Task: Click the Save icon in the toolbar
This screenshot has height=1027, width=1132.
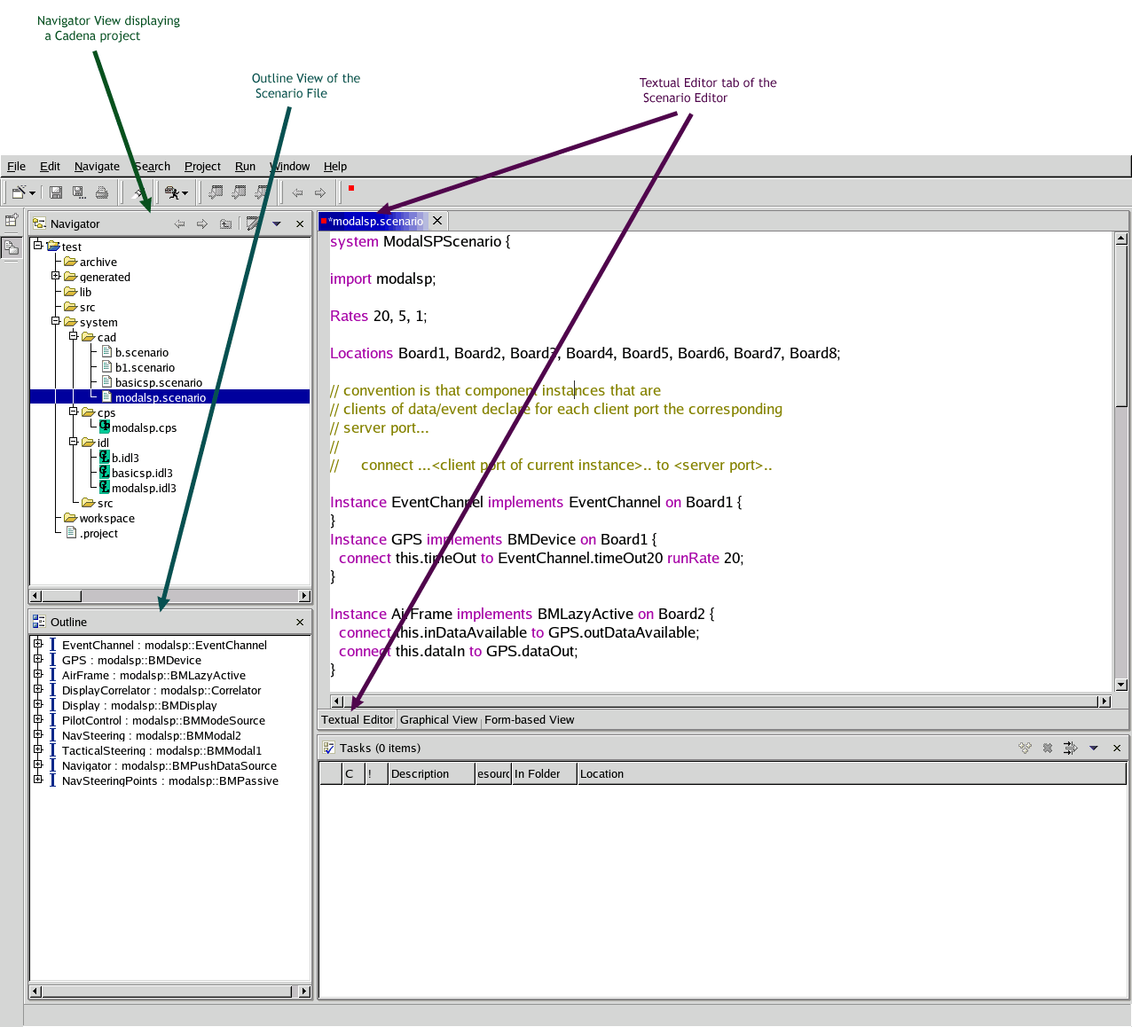Action: pos(56,192)
